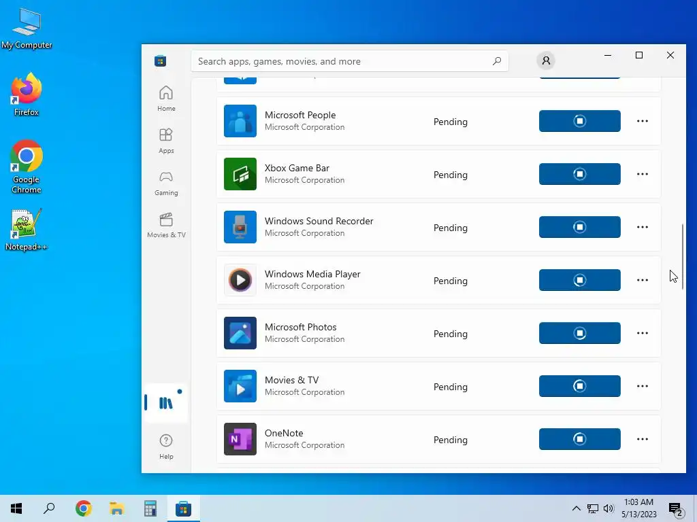
Task: Select the Microsoft Photos title
Action: coord(300,327)
